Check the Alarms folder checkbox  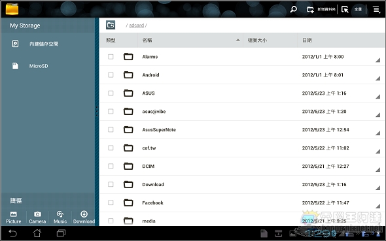(x=111, y=57)
